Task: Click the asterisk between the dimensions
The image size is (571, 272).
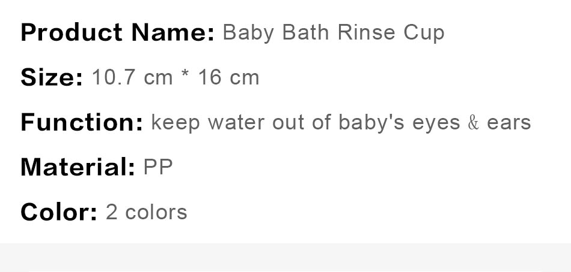Action: 186,76
